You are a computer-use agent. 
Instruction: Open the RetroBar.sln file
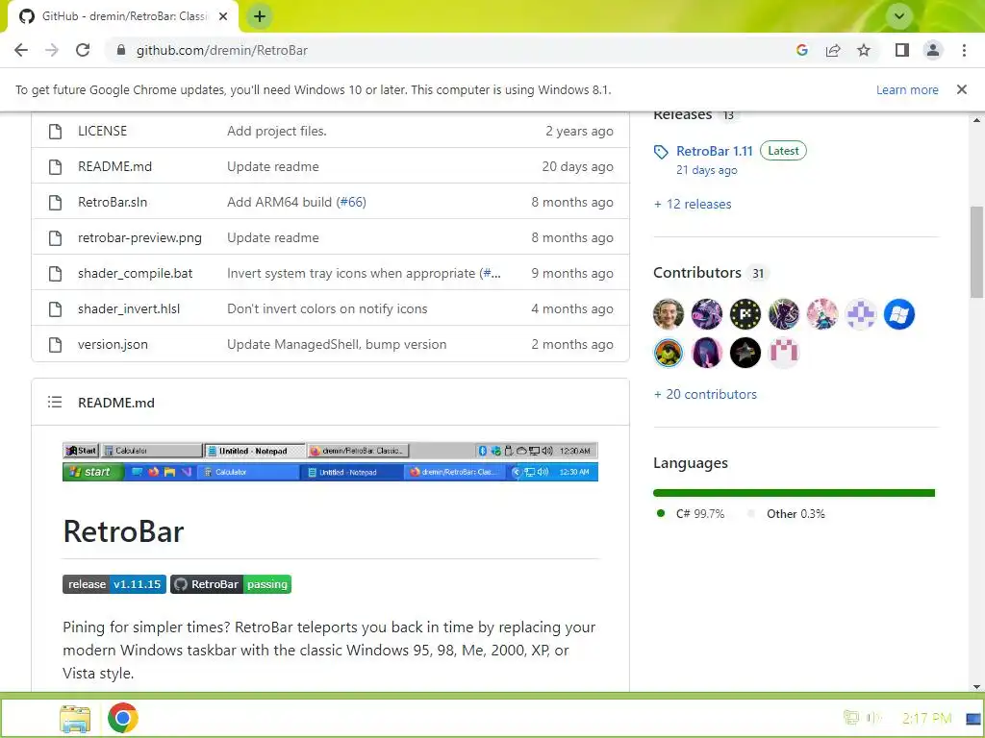[113, 202]
